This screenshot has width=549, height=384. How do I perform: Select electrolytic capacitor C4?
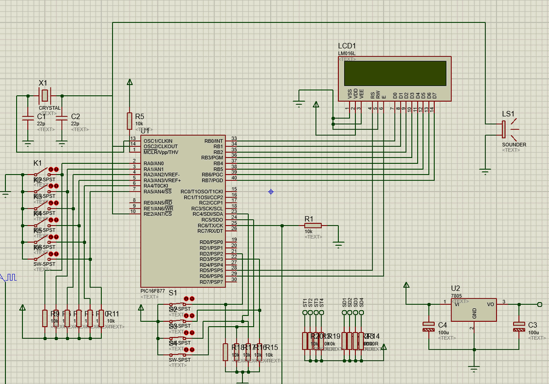[428, 327]
